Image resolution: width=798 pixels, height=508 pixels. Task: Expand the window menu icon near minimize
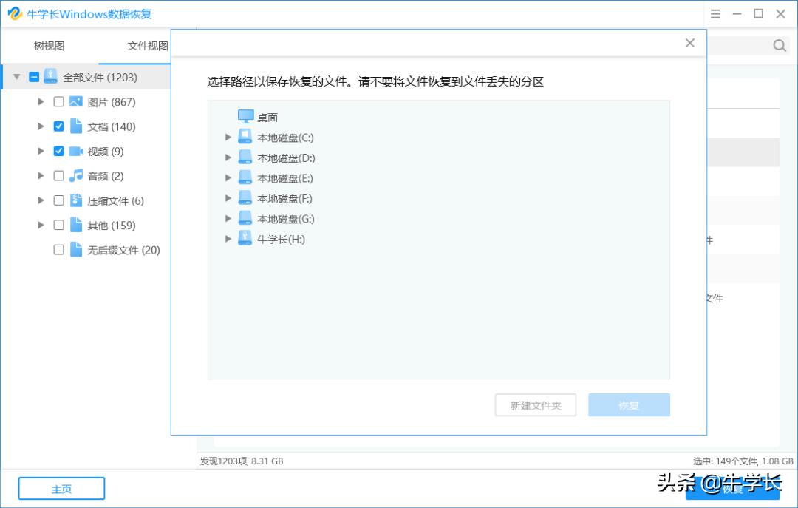tap(714, 13)
